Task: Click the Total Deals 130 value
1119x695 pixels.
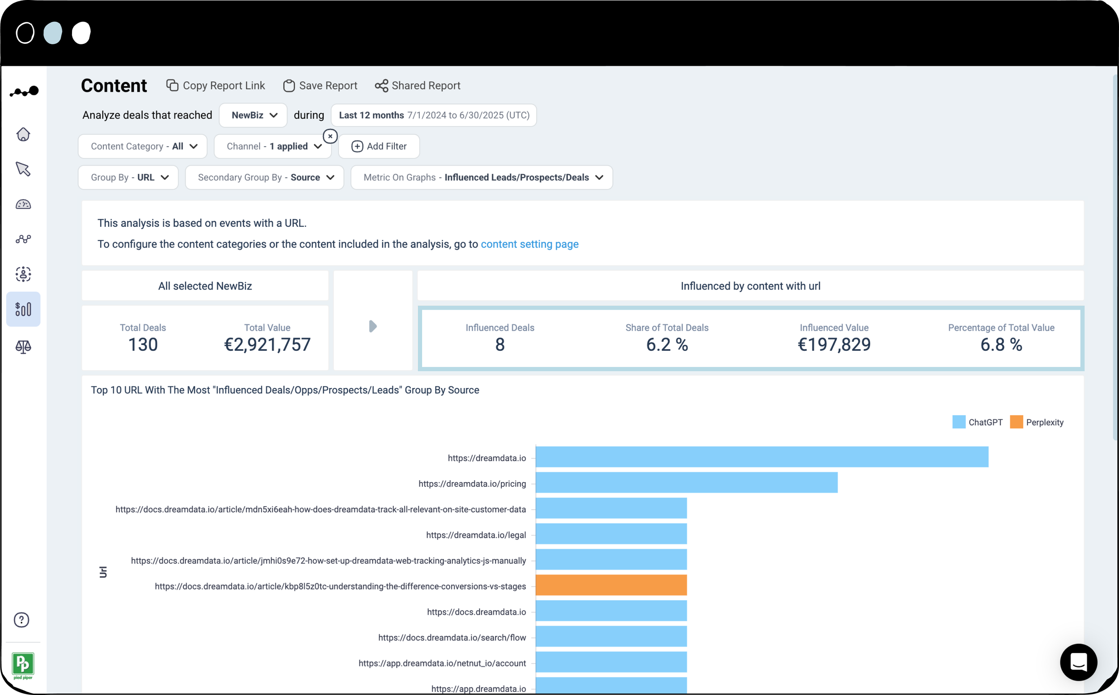Action: [143, 345]
